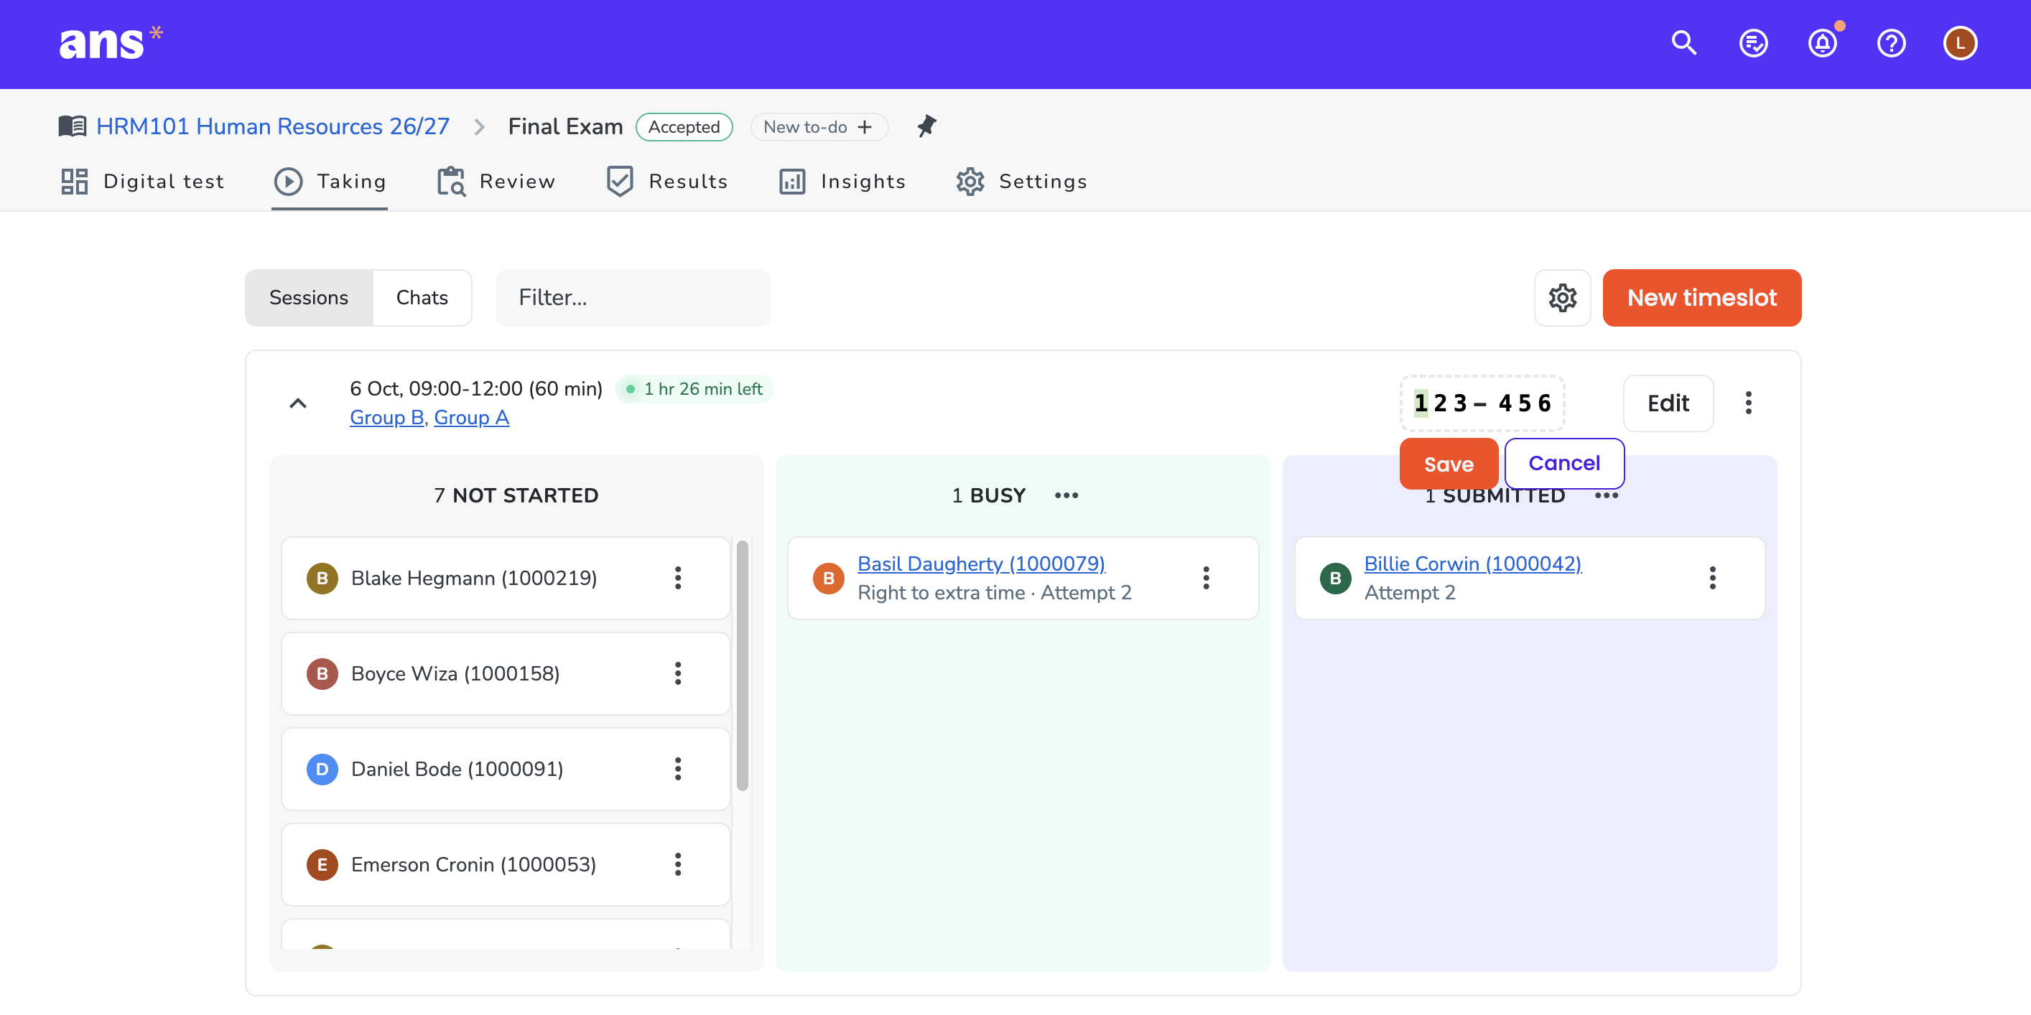Open options for Boyce Wiza card
The height and width of the screenshot is (1015, 2031).
click(x=677, y=673)
